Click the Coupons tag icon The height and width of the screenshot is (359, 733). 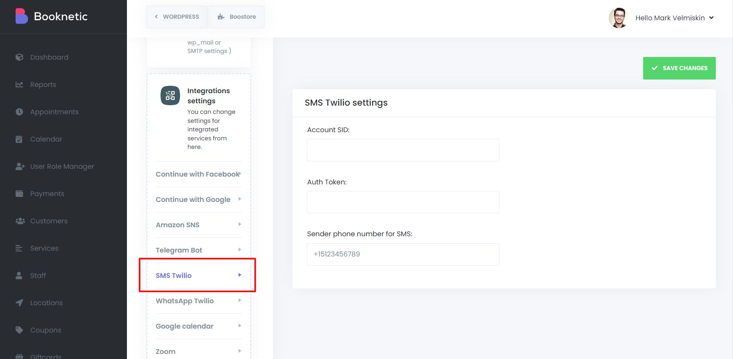coord(19,330)
